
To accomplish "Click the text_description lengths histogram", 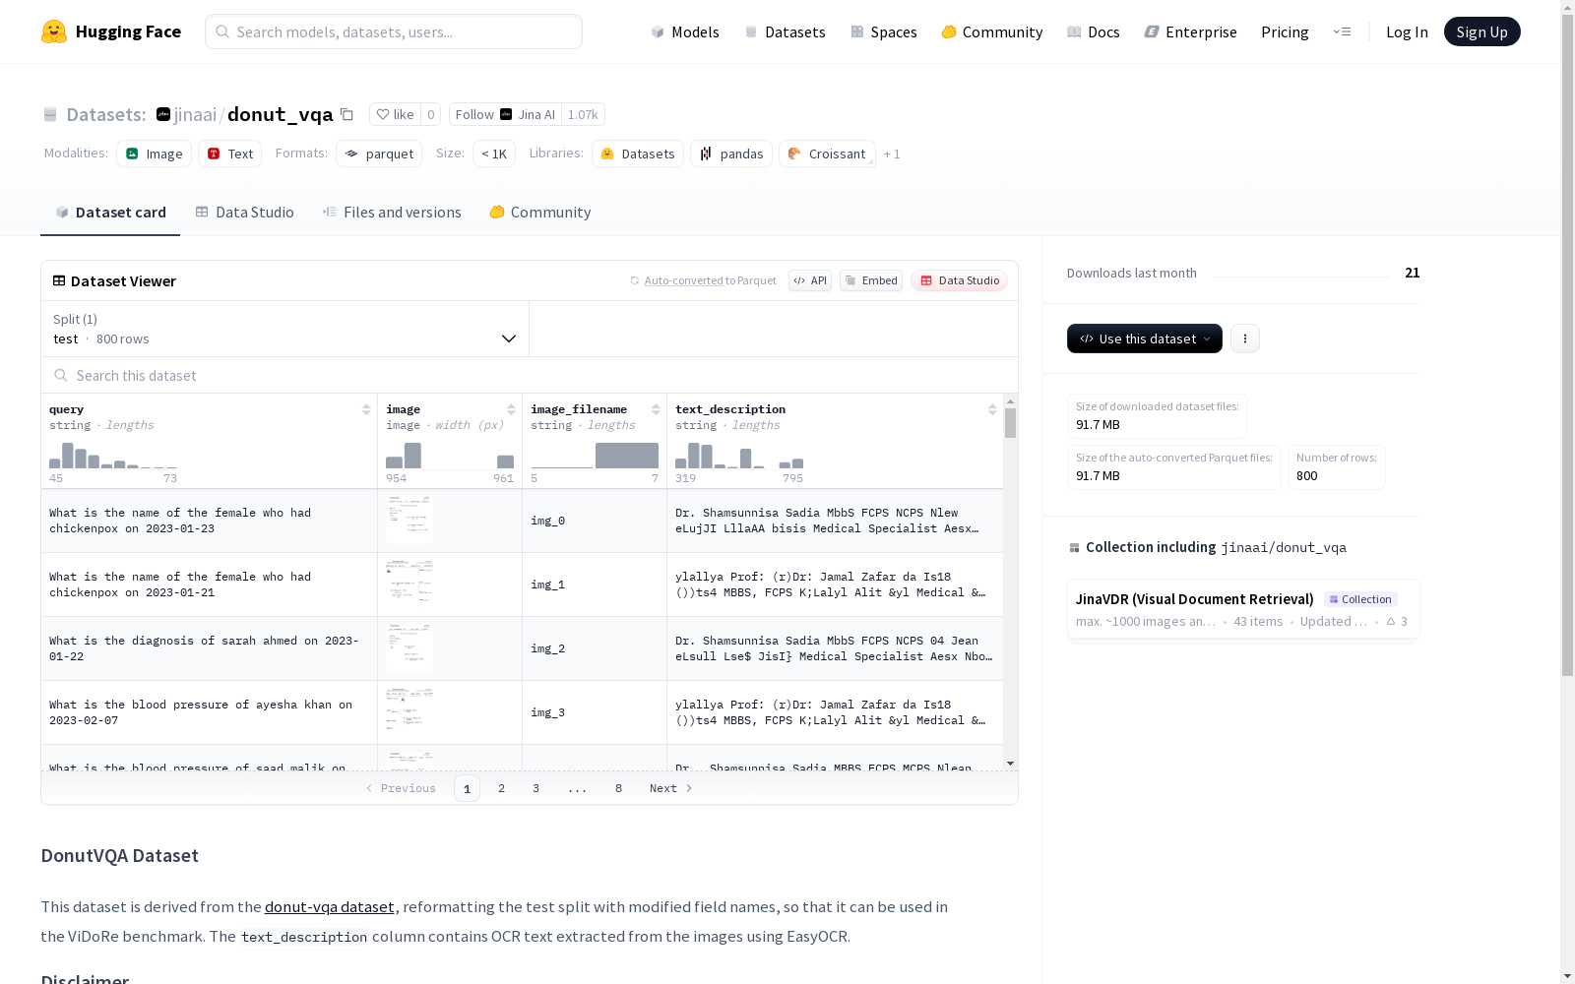I will (739, 456).
